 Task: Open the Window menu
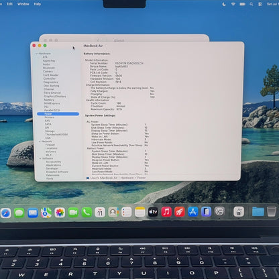(x=23, y=4)
